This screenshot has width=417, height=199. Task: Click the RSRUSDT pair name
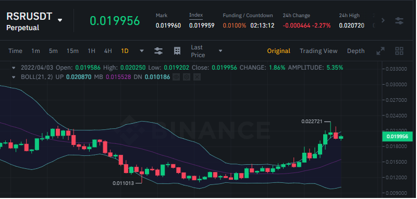click(29, 17)
